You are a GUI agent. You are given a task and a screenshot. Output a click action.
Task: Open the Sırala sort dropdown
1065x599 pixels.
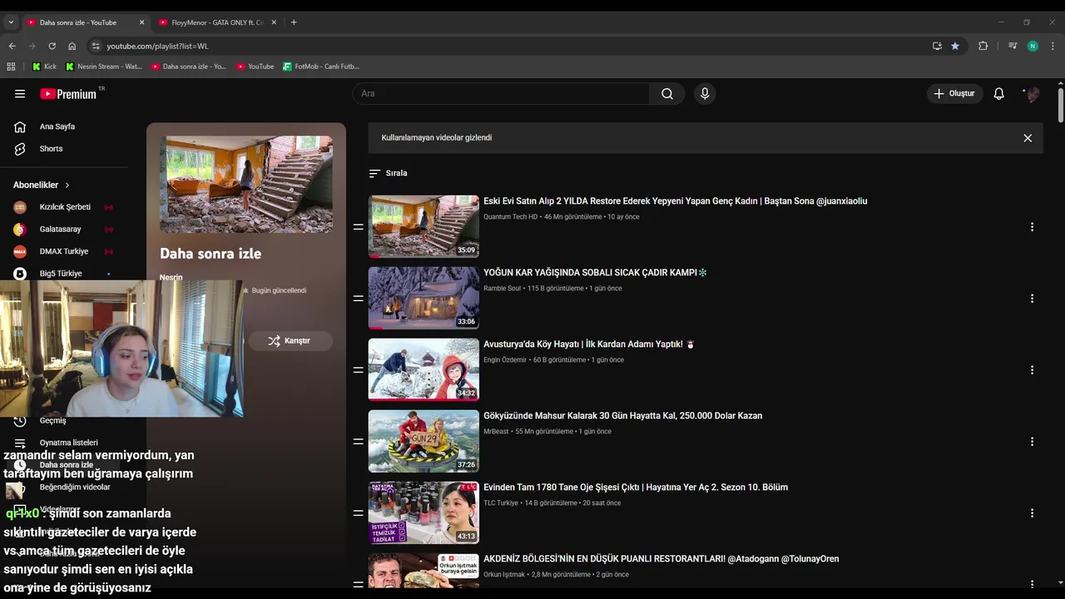pos(388,173)
